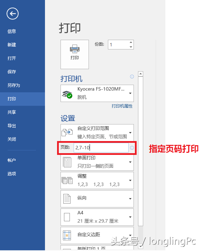Click the collated pages icon
Image resolution: width=202 pixels, height=251 pixels.
point(67,180)
